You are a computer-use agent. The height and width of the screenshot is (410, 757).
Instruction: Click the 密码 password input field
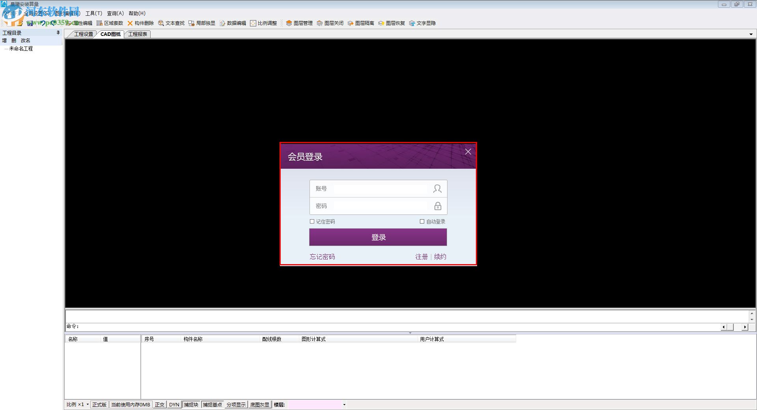378,206
